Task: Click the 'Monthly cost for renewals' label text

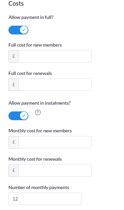Action: (x=35, y=159)
